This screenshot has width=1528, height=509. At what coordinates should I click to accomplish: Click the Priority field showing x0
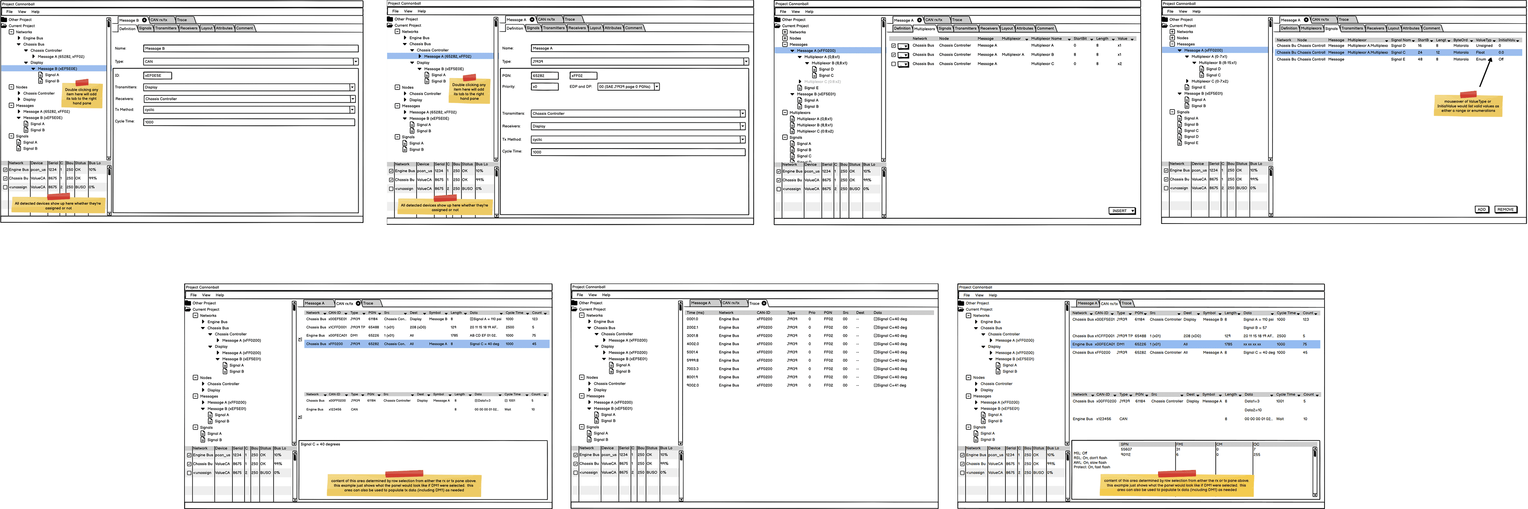tap(544, 87)
